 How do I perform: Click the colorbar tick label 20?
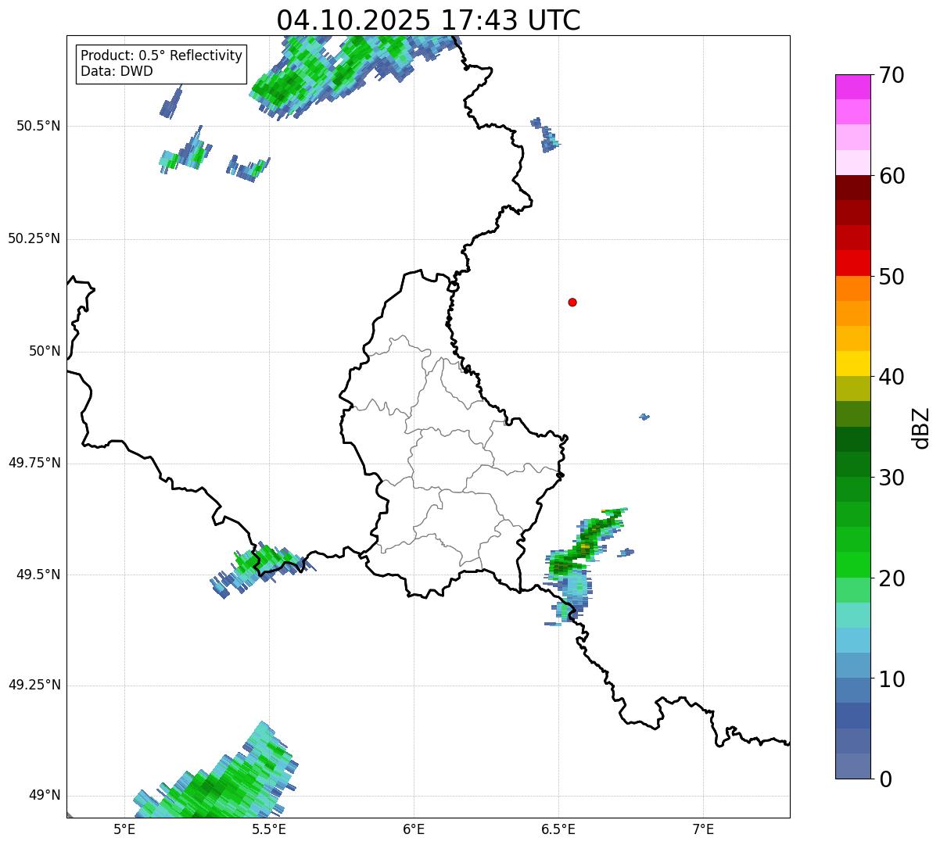892,578
